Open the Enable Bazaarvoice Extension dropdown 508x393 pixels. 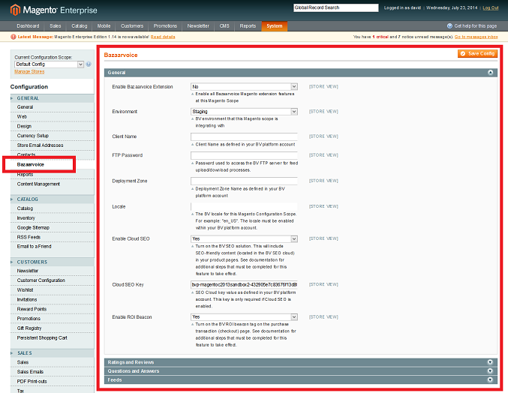point(244,86)
